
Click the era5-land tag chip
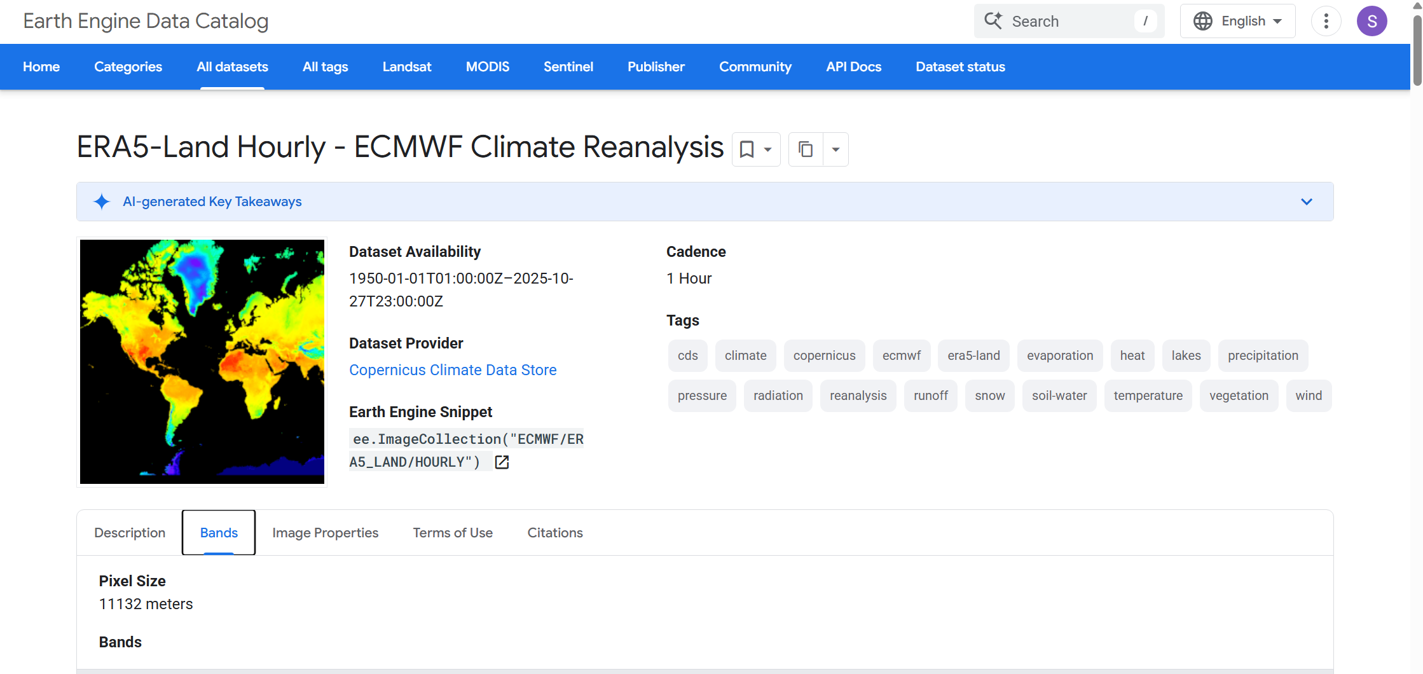pos(974,356)
